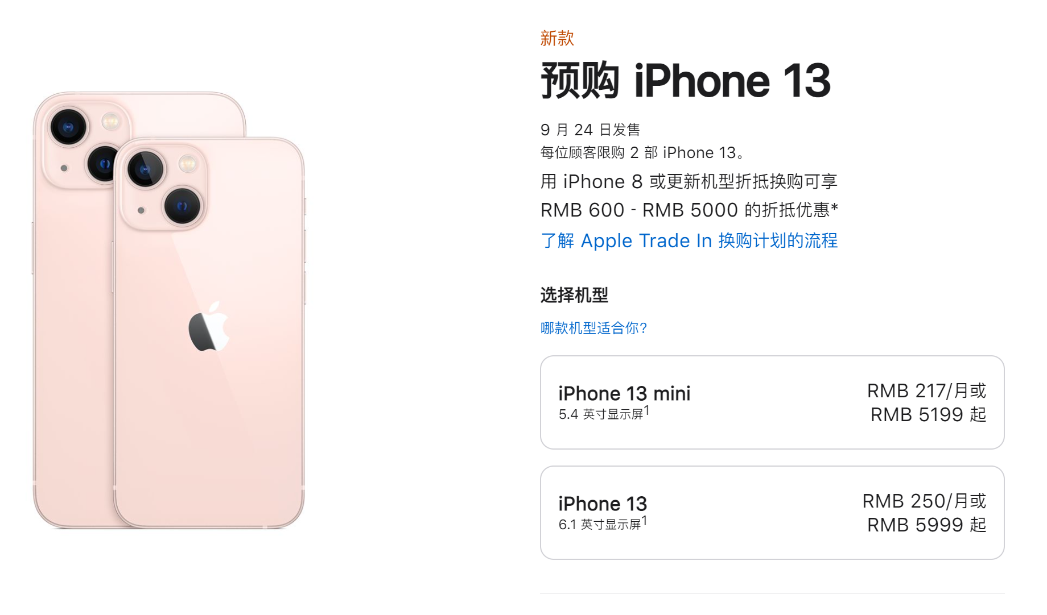Viewport: 1047px width, 615px height.
Task: Click the RMB 5199 起 price text
Action: [928, 415]
